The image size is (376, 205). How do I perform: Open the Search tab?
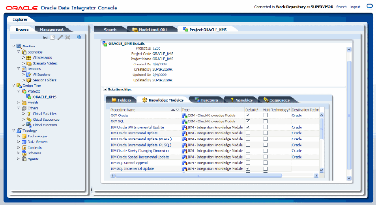pos(110,30)
